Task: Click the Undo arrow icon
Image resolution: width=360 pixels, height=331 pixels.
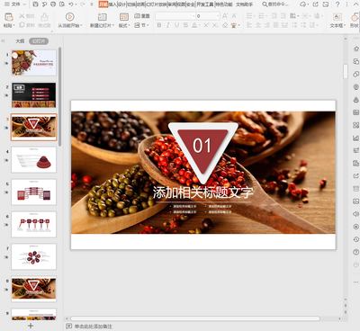Action: (x=71, y=4)
